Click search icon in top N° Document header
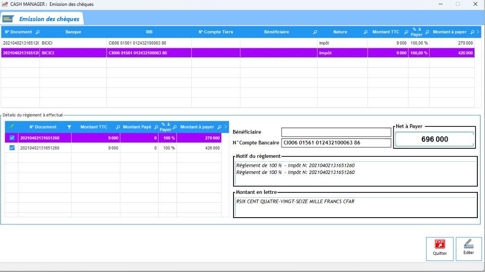Screen dimensions: 485x272 37,32
